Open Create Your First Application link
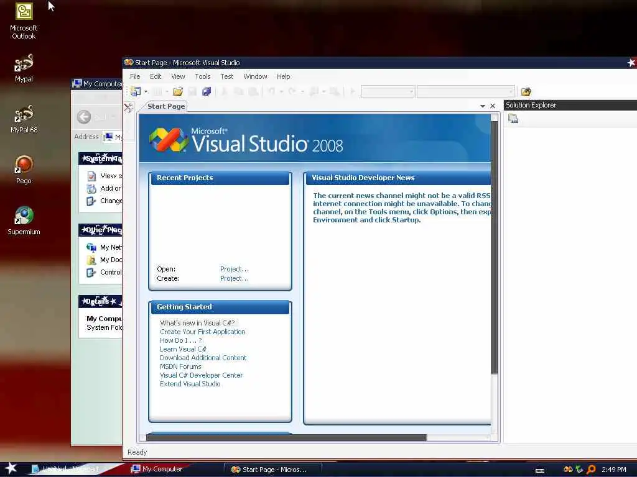637x477 pixels. (x=203, y=332)
